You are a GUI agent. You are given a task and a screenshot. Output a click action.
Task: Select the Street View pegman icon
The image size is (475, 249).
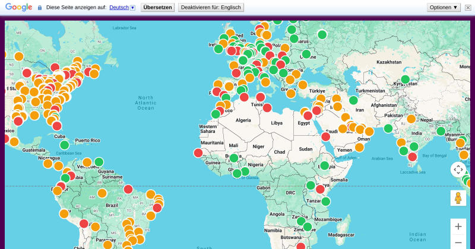(x=458, y=198)
